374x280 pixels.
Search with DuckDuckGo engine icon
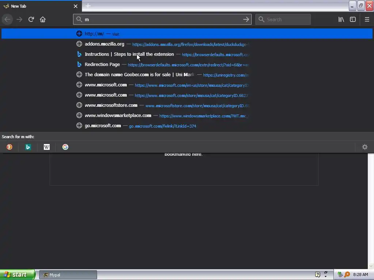tap(9, 147)
